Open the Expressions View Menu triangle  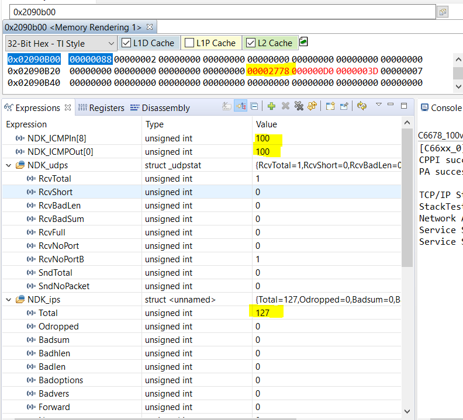[379, 104]
